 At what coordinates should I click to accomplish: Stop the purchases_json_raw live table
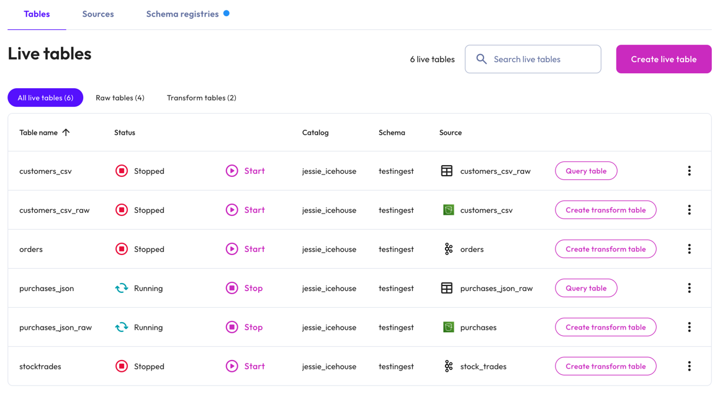pyautogui.click(x=245, y=327)
